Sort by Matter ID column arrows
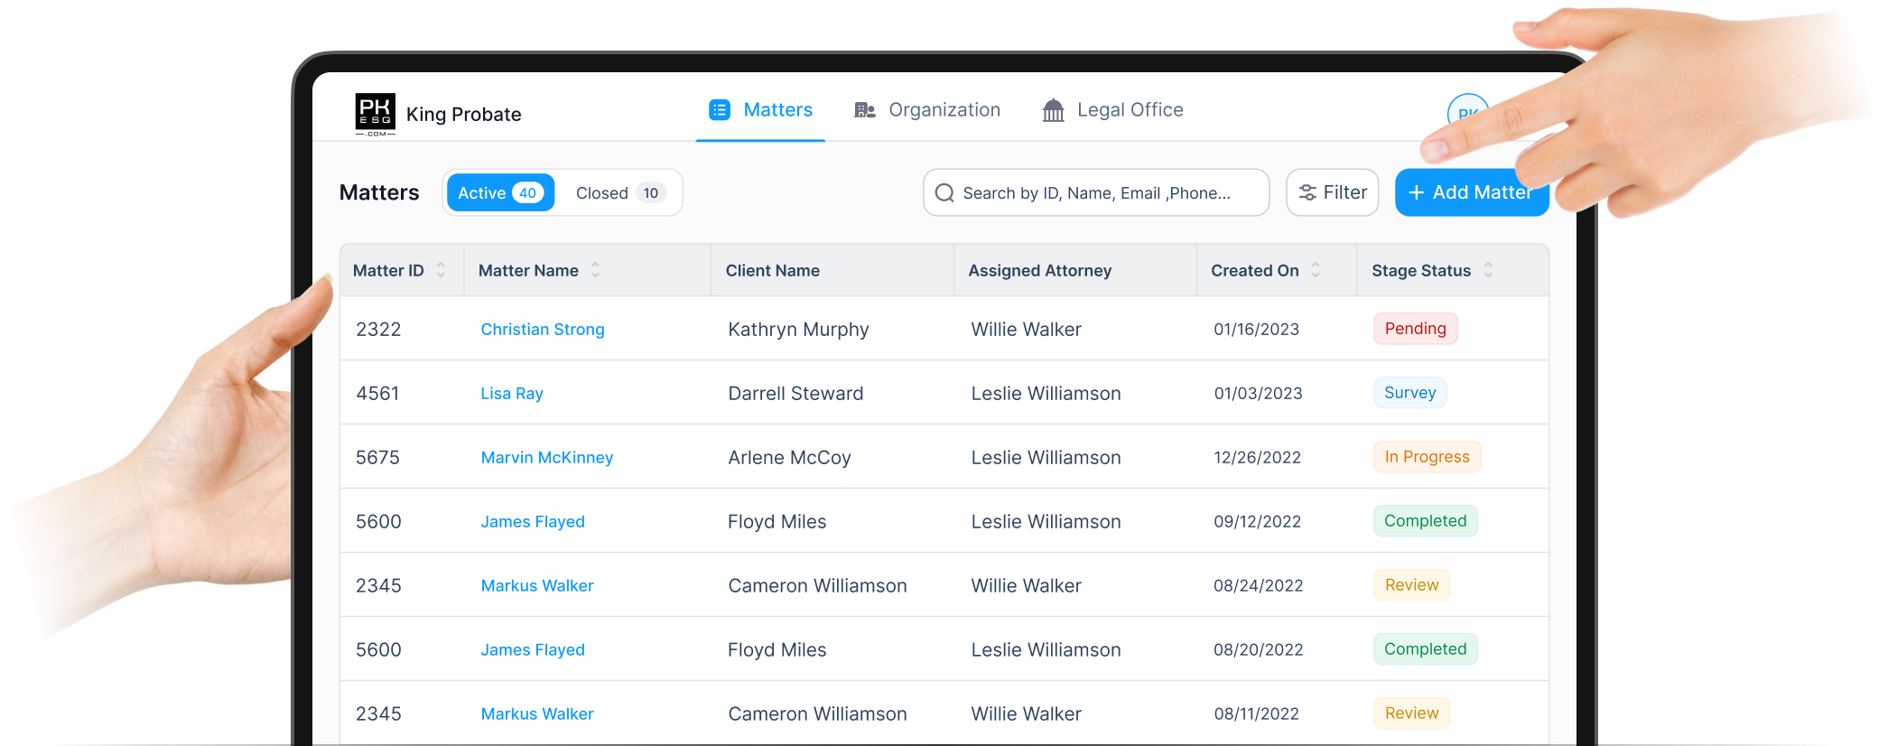 coord(441,270)
